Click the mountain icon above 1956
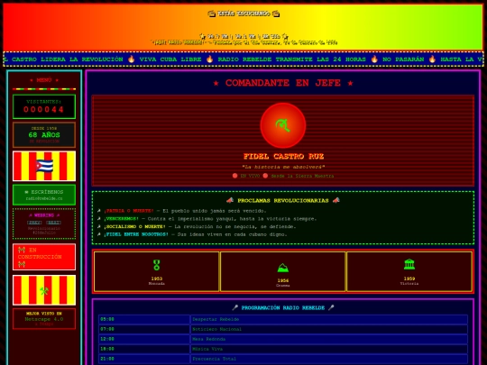 [283, 268]
